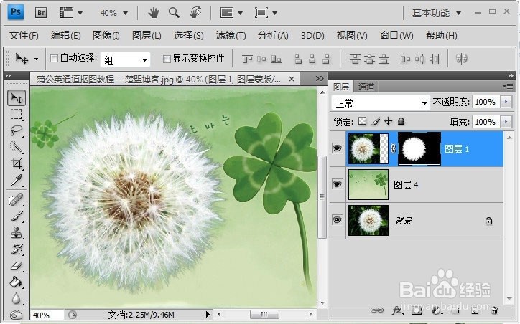Open the 组 auto-select dropdown
Image resolution: width=520 pixels, height=324 pixels.
pyautogui.click(x=126, y=60)
